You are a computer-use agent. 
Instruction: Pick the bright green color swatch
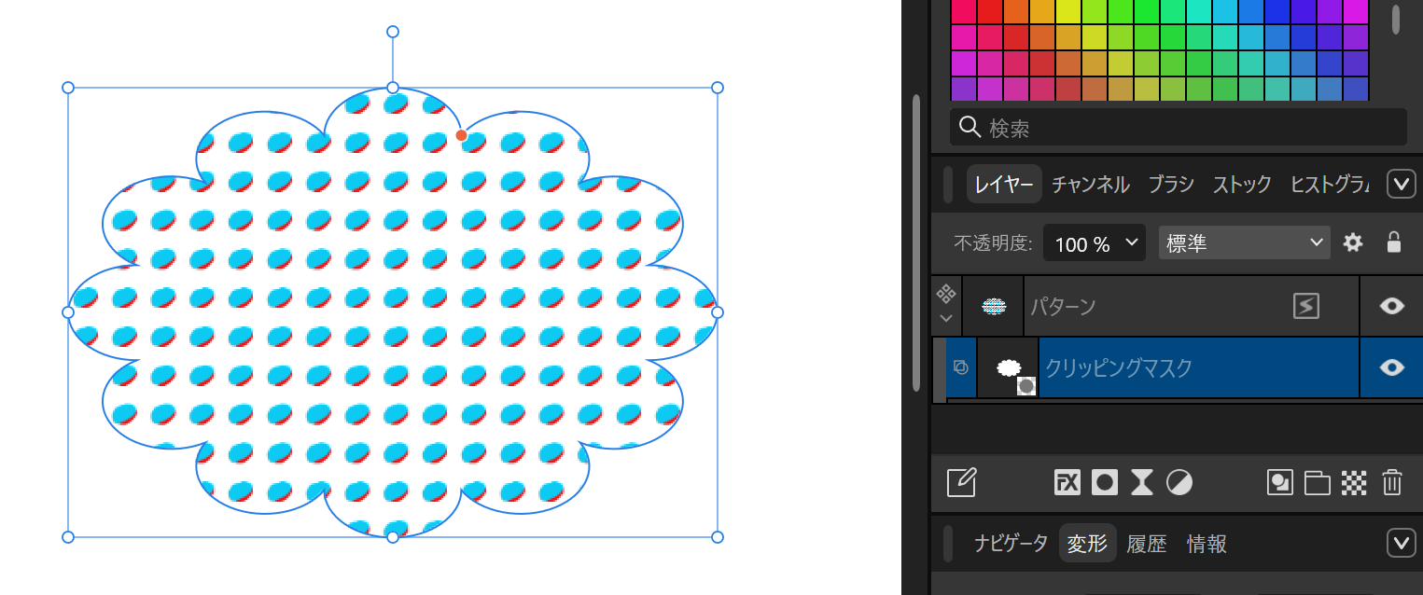1146,11
